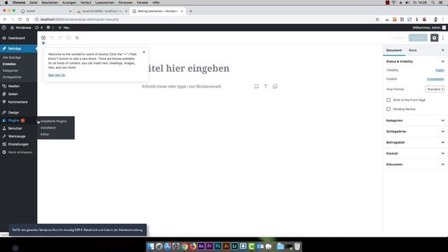Click the WordPress logo in admin bar
448x252 pixels.
(x=4, y=28)
